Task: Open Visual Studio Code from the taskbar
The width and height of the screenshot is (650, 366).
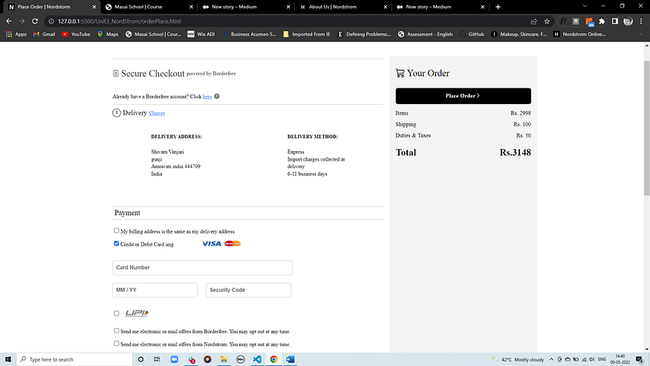Action: pyautogui.click(x=257, y=359)
